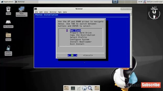Open the File System desktop icon
The width and height of the screenshot is (163, 91).
point(8,24)
